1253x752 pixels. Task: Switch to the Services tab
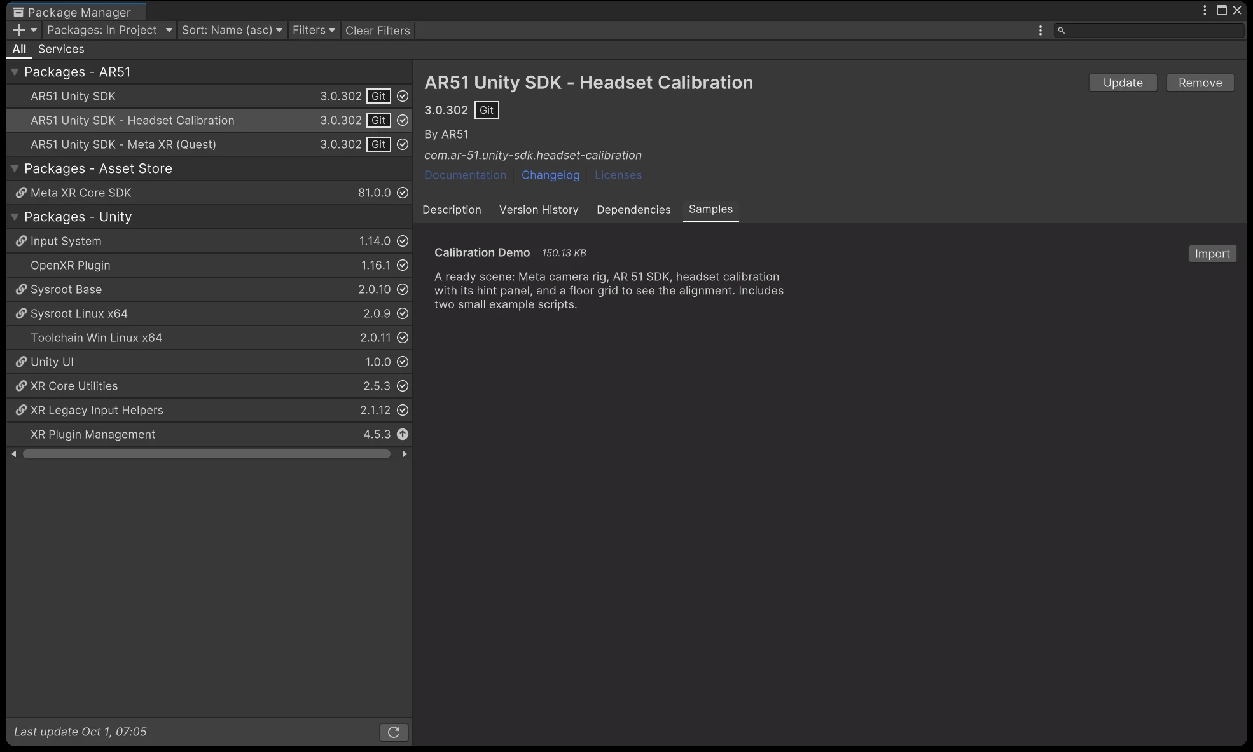(x=61, y=49)
